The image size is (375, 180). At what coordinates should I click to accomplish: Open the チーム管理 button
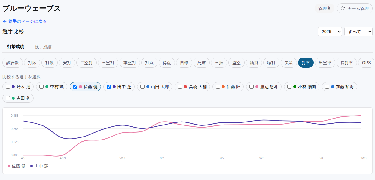[x=355, y=8]
